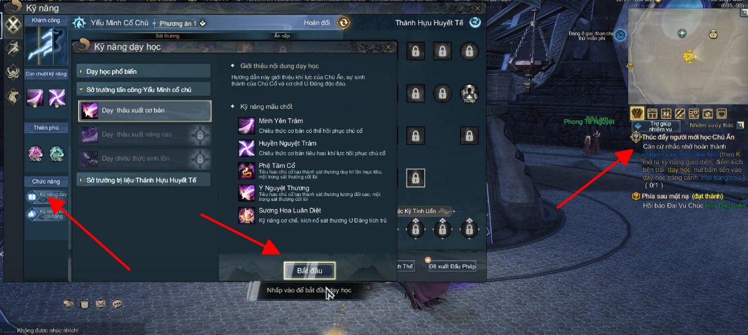
Task: Click the Đề xuất Đấu Pháp button
Action: pyautogui.click(x=452, y=266)
